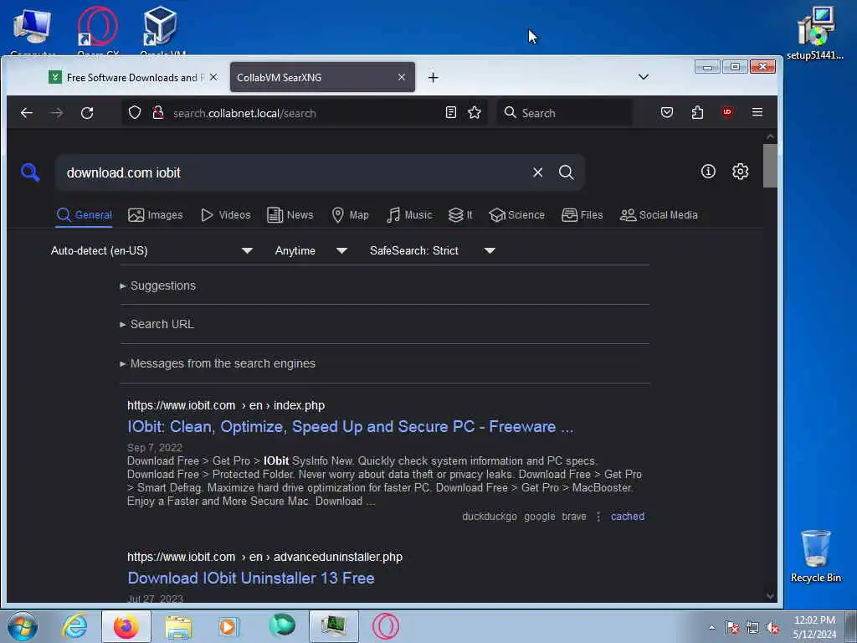857x643 pixels.
Task: Click the download.com iobit search field
Action: point(295,172)
